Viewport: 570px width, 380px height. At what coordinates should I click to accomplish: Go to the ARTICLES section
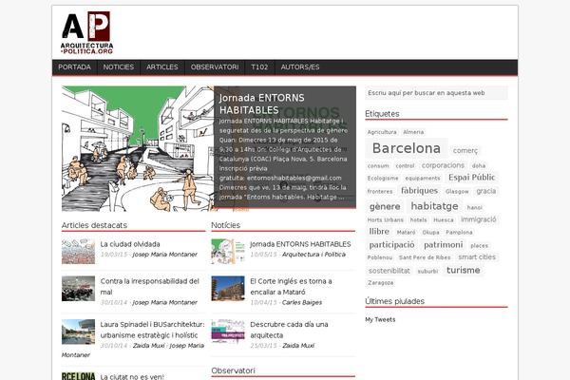162,67
